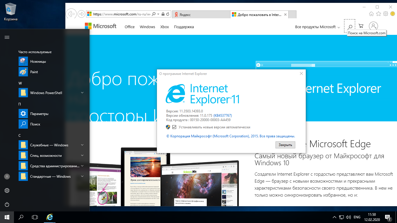397x223 pixels.
Task: Open the Поддержка menu link
Action: coord(184,27)
